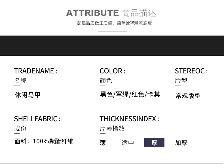Click the 黑色/军绿/红色/卡其 color list
The image size is (224, 168).
(130, 94)
